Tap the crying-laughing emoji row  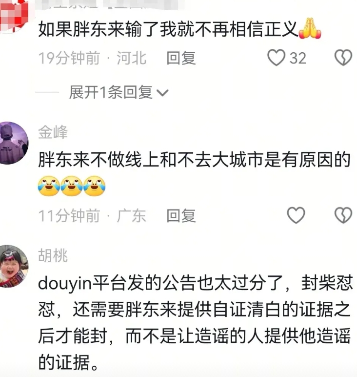[72, 186]
